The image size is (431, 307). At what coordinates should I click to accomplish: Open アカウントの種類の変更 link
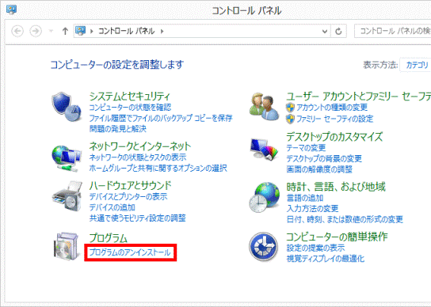[332, 108]
